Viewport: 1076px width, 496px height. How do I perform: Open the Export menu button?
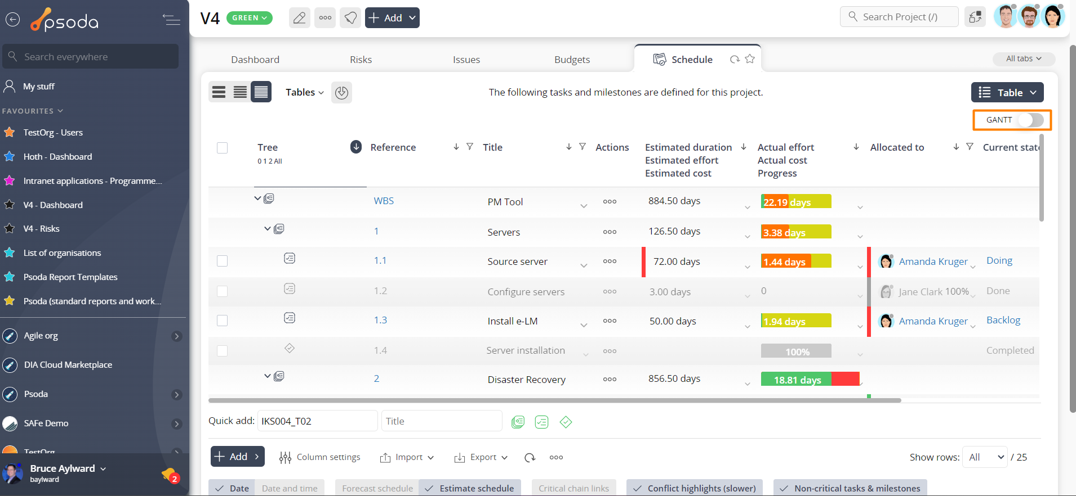481,457
